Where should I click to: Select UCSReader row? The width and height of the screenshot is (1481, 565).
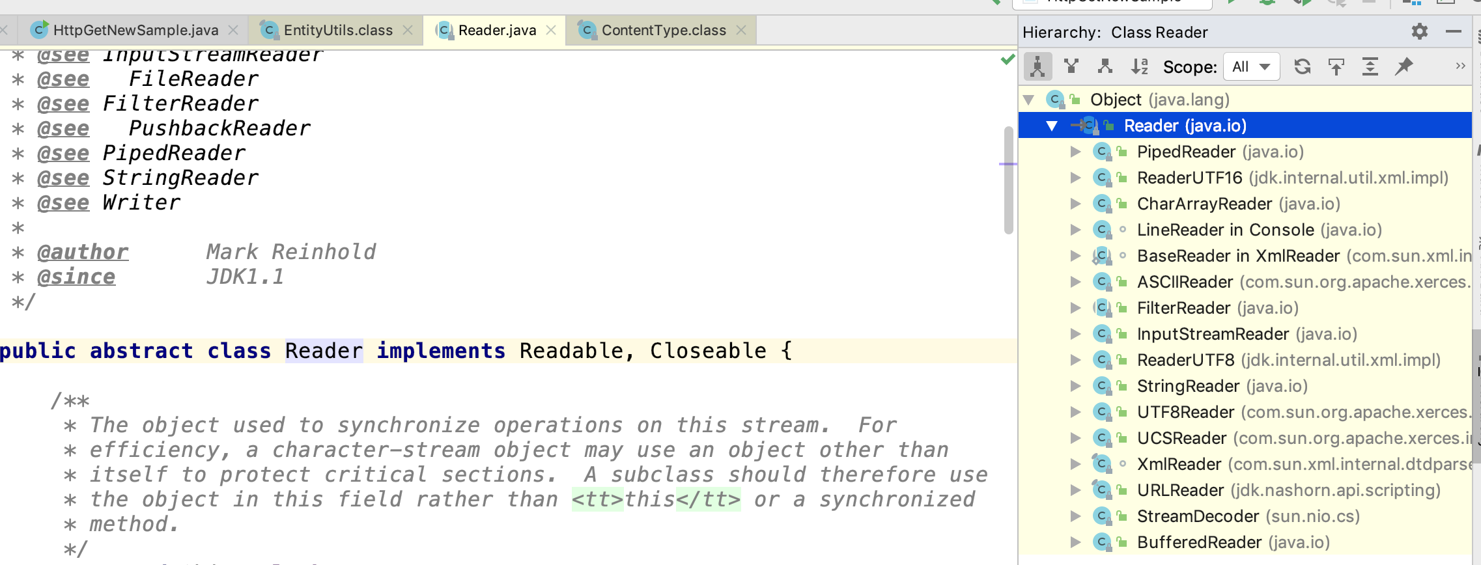pos(1245,438)
